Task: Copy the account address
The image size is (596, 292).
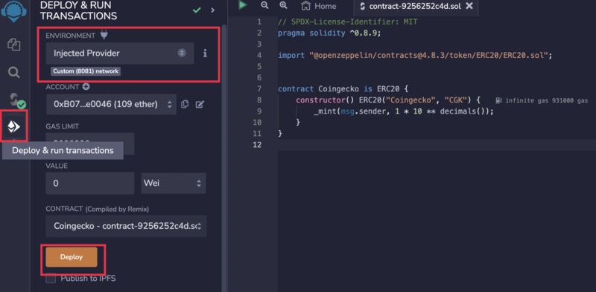Action: pyautogui.click(x=185, y=104)
